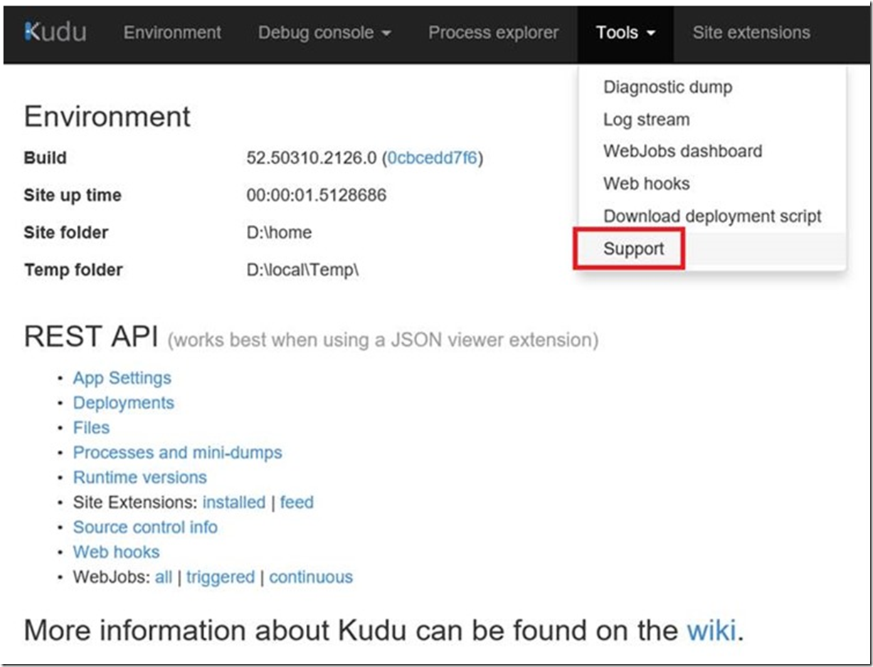Screen dimensions: 873x667
Task: Choose Log stream menu entry
Action: pyautogui.click(x=646, y=120)
